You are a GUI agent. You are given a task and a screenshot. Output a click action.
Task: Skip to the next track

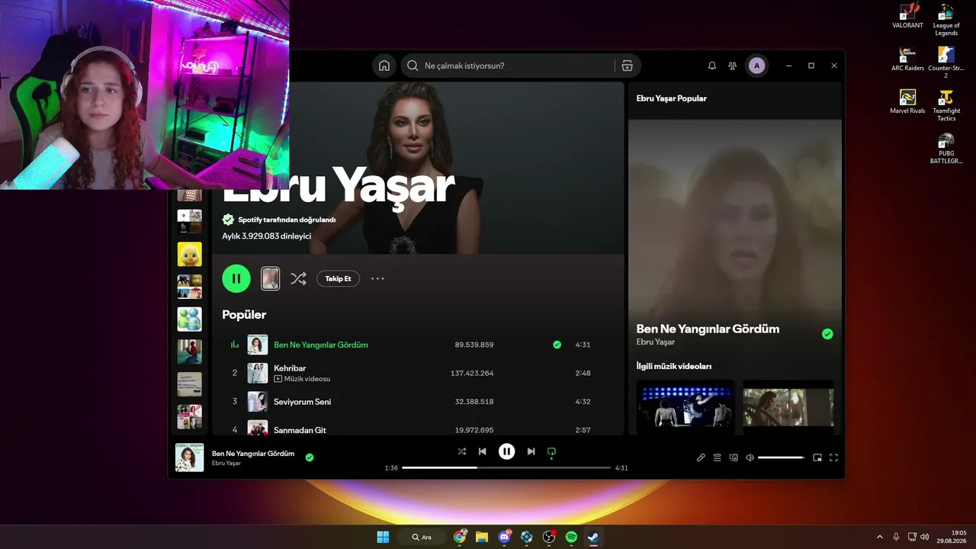coord(531,451)
